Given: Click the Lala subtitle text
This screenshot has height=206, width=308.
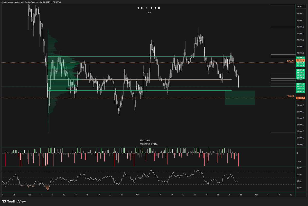Looking at the screenshot, I should [x=148, y=12].
